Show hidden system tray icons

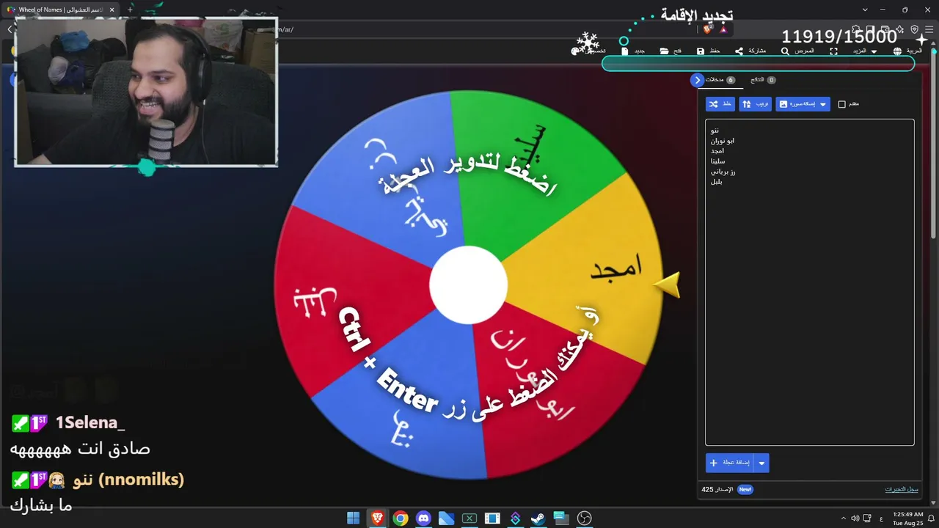point(843,518)
